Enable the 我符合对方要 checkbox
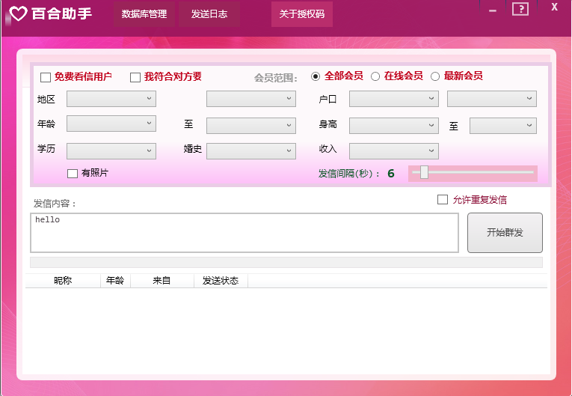572x396 pixels. (135, 77)
